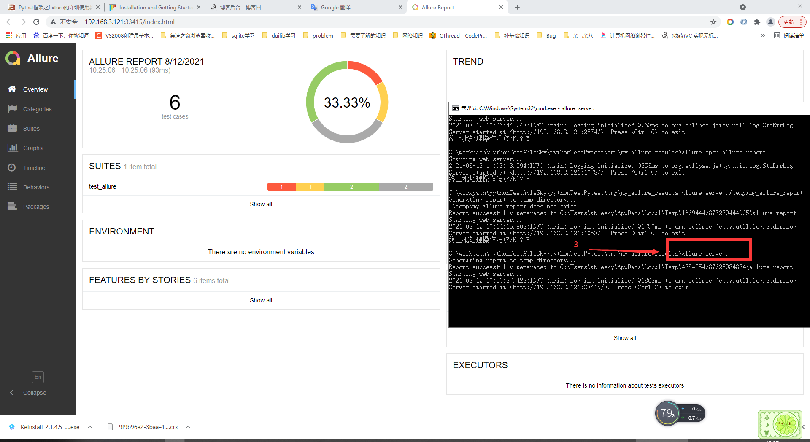Click the 33.33% donut chart center
The width and height of the screenshot is (810, 442).
[x=347, y=102]
